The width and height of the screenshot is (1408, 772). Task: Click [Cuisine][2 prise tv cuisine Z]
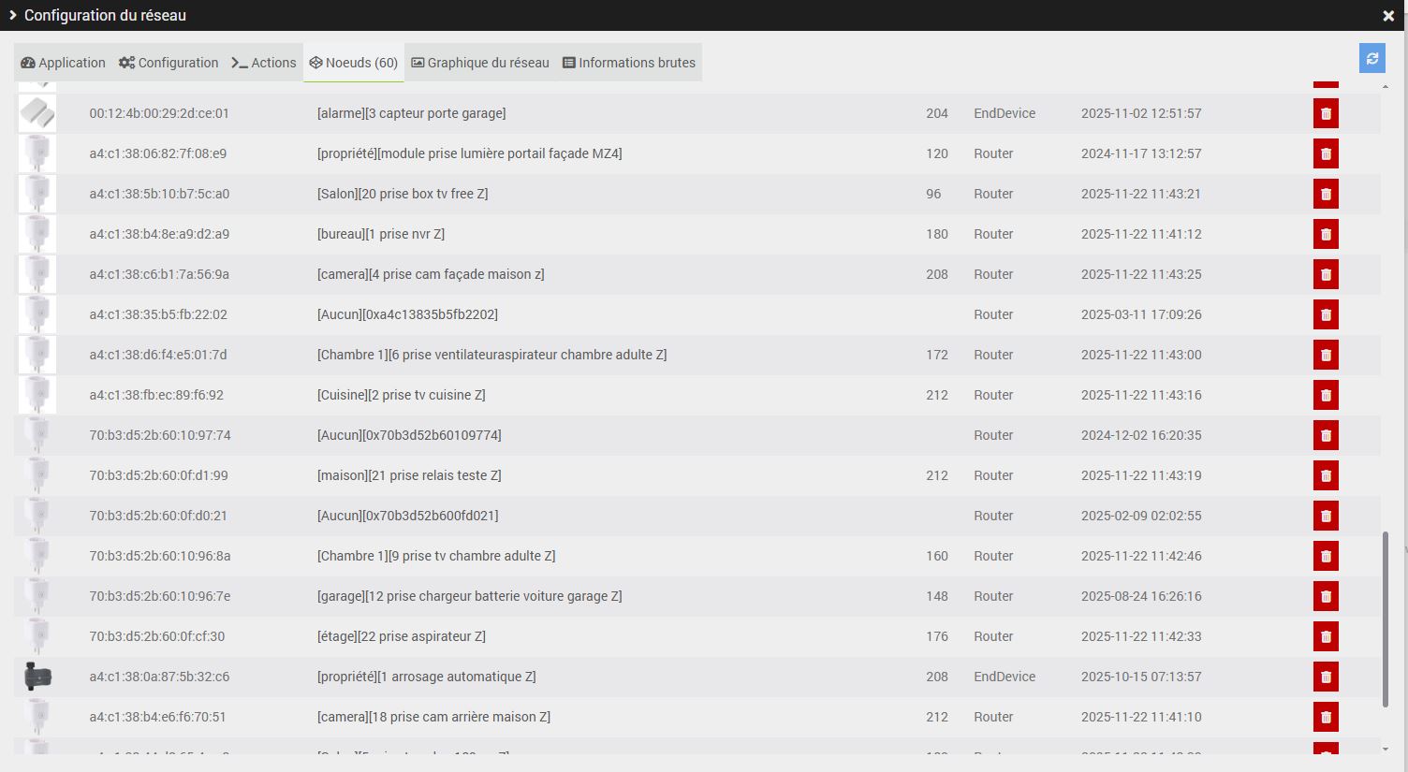402,395
